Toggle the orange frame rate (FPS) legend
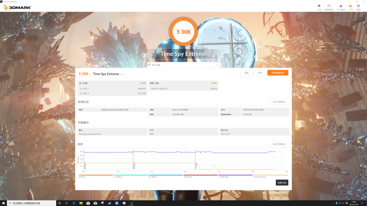 click(x=96, y=176)
